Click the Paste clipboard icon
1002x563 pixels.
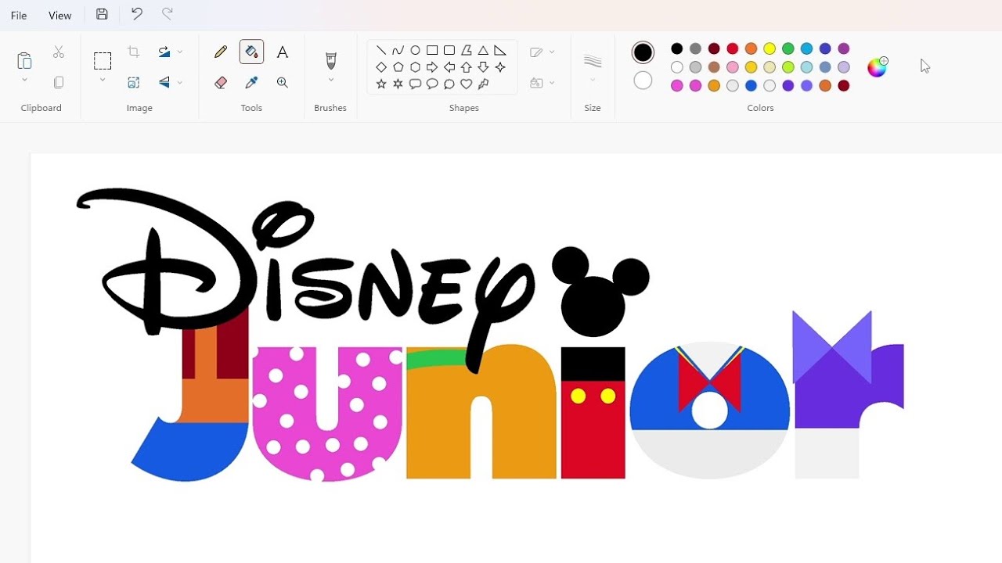pos(24,60)
